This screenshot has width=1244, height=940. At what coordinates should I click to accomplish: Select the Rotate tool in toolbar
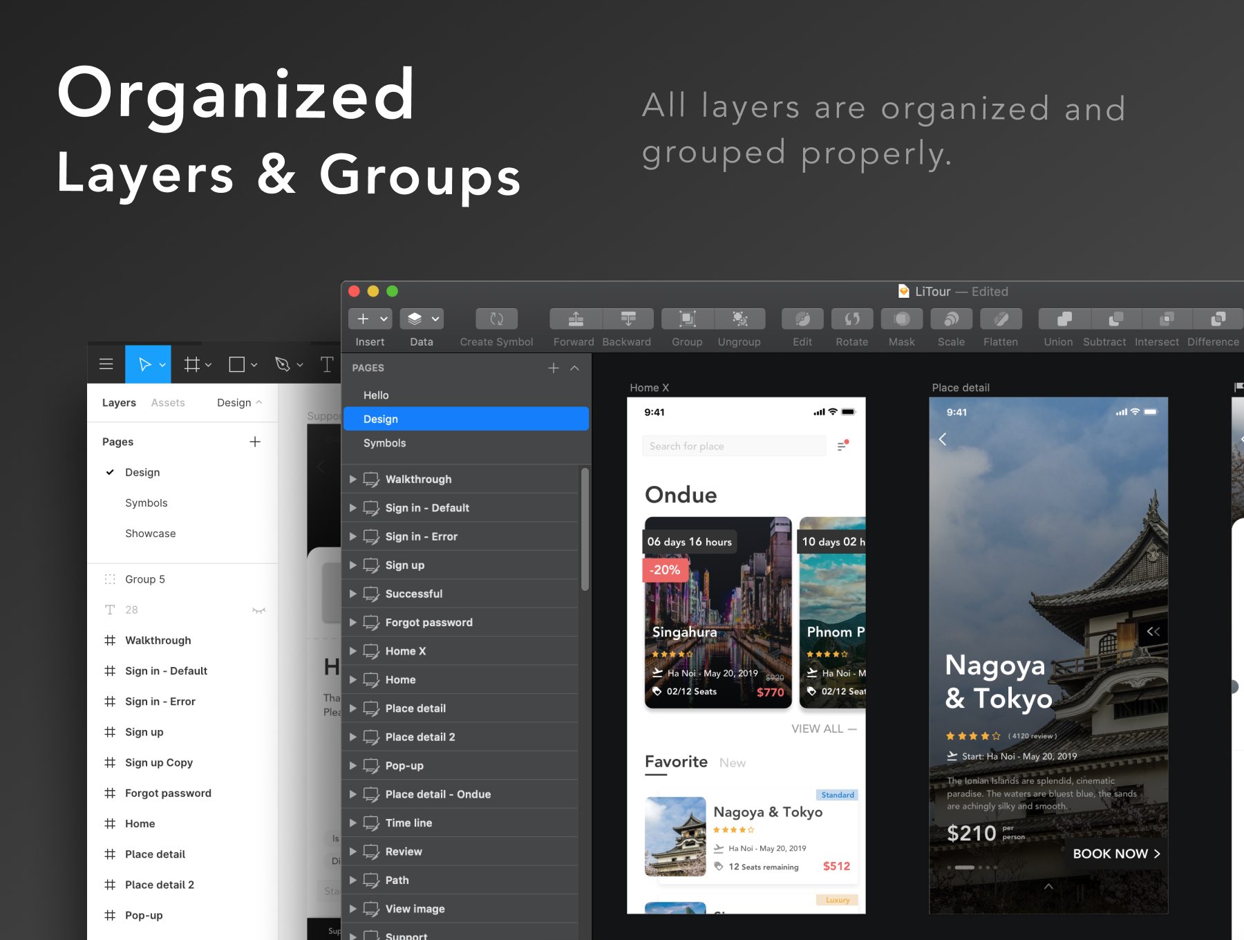point(851,319)
